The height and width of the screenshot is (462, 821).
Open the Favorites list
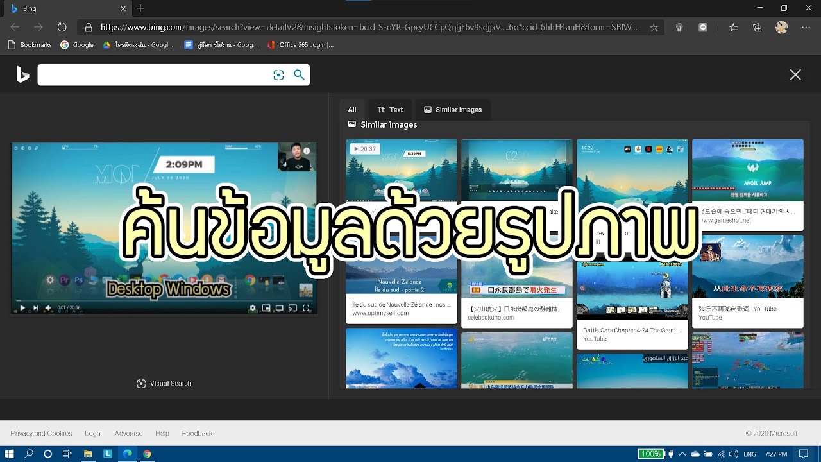click(x=734, y=28)
